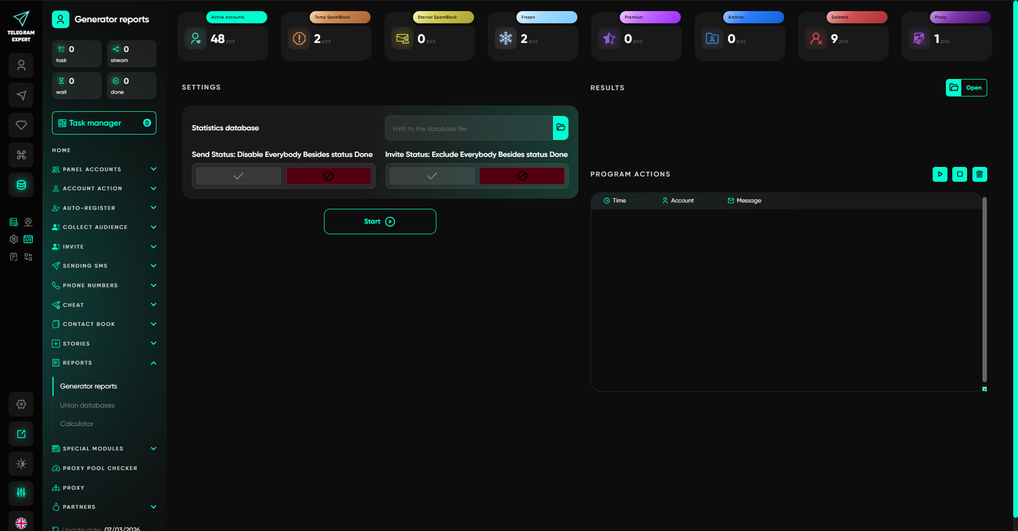Open the folder picker next to database path field

[560, 128]
